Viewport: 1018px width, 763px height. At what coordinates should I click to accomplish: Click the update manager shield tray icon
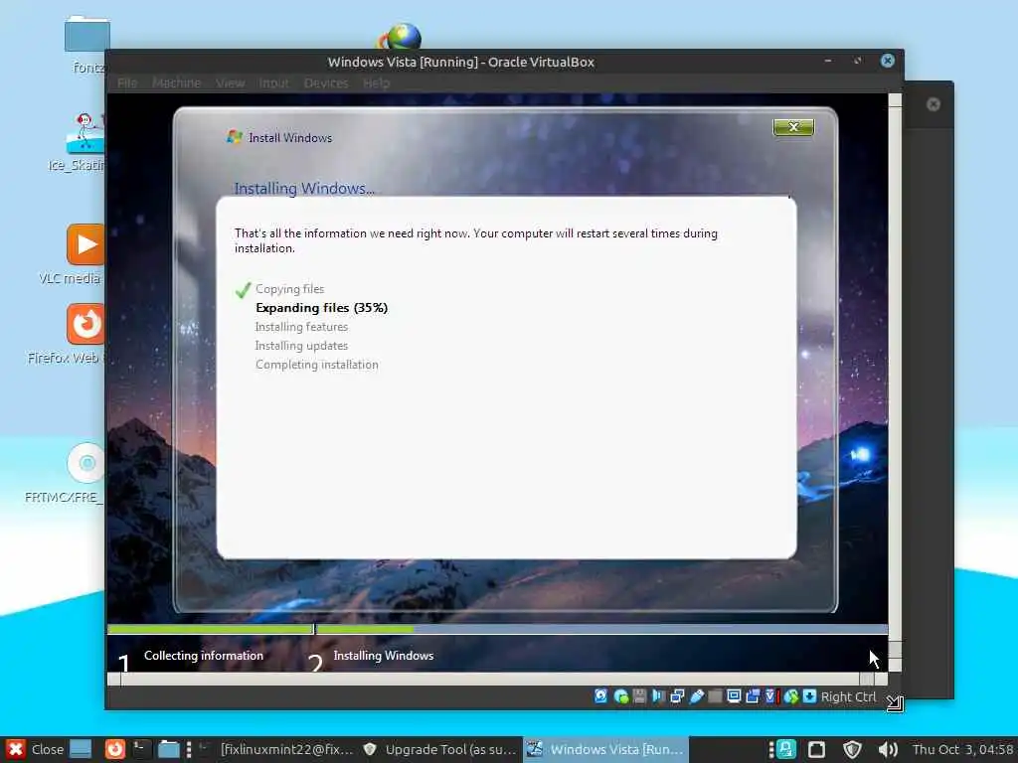(852, 749)
